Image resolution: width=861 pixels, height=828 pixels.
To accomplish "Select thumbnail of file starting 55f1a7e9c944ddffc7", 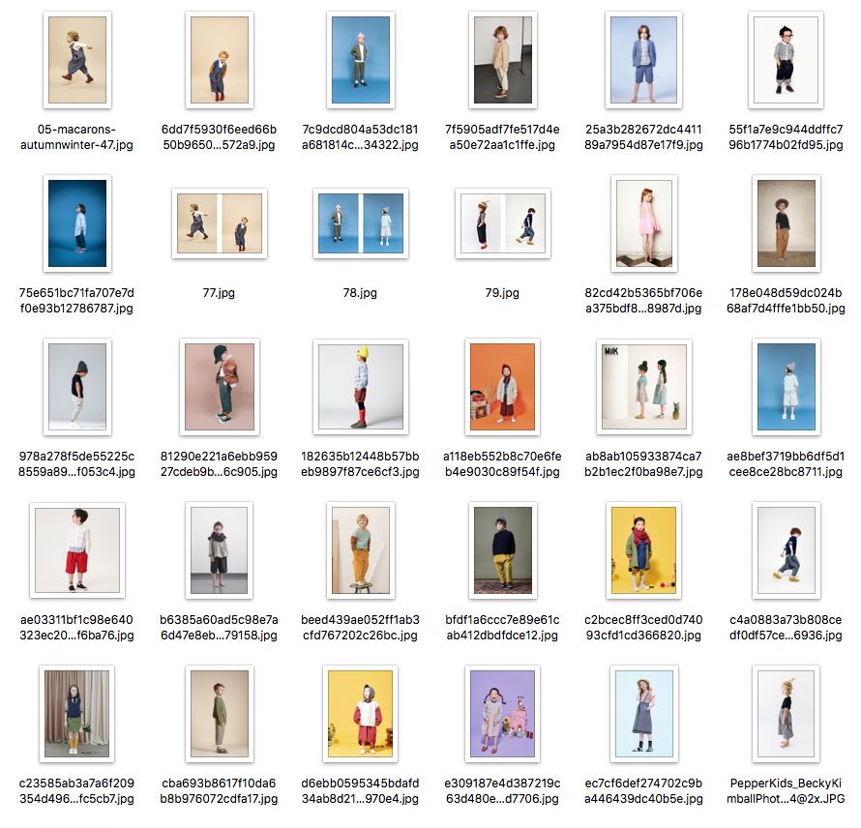I will point(786,60).
